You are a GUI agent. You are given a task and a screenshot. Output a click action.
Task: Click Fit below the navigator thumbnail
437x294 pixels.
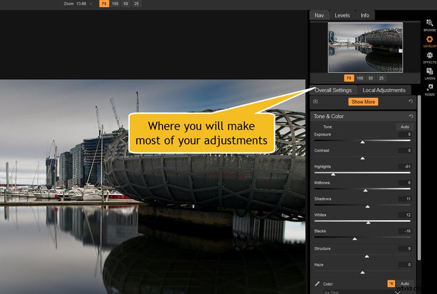[x=349, y=78]
